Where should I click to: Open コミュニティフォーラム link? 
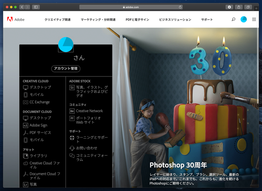92,157
